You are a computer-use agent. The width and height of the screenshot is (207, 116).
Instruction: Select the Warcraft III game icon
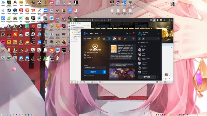[120, 39]
